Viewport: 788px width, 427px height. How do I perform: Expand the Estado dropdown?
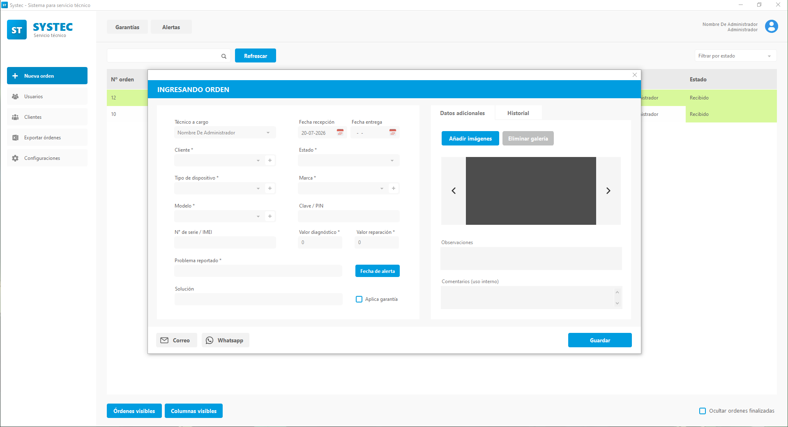[349, 160]
